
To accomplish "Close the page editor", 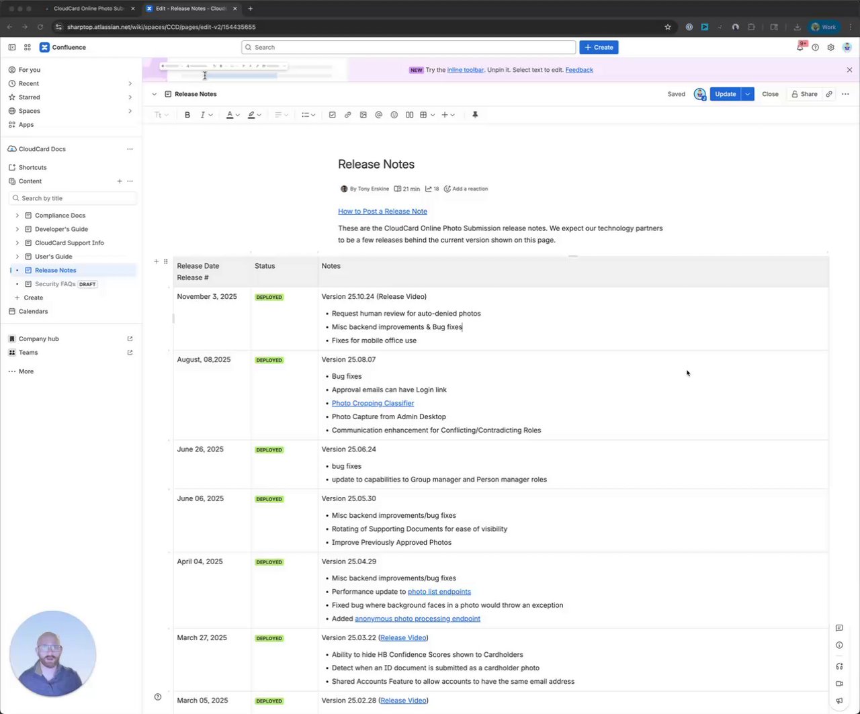I will [x=770, y=94].
